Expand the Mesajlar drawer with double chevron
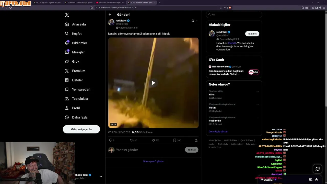This screenshot has width=327, height=184. point(317,180)
